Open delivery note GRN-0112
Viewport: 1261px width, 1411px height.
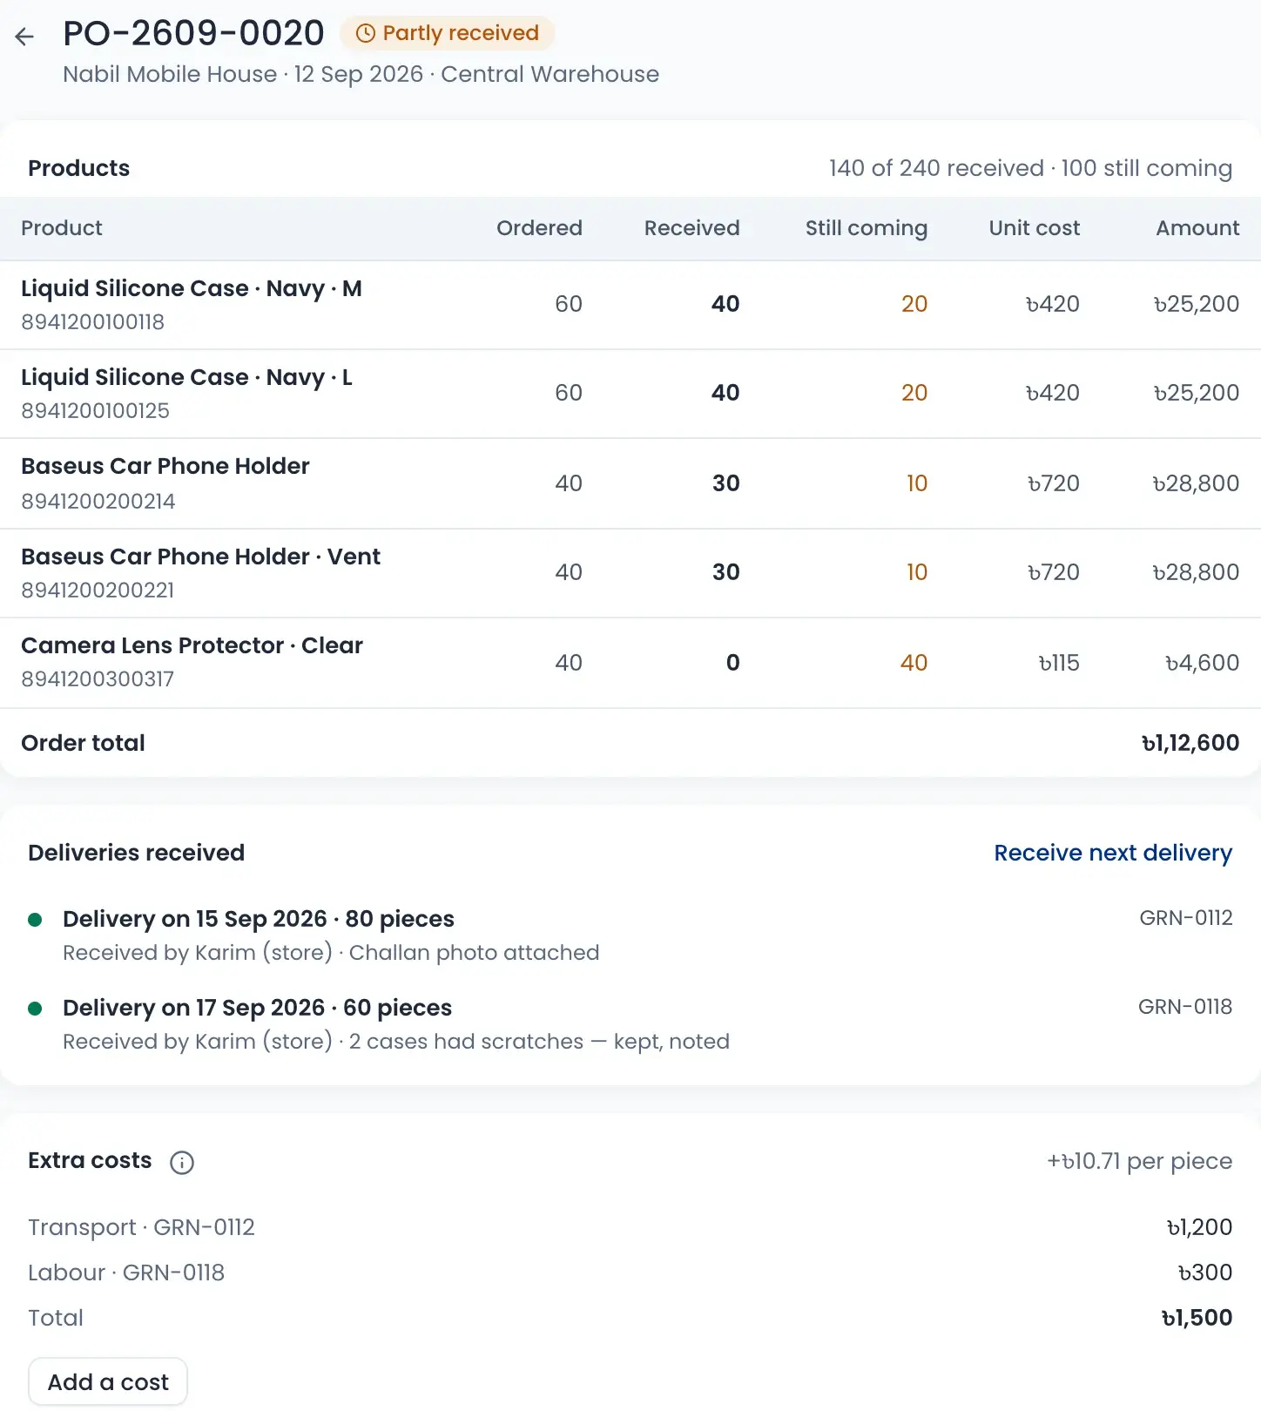[x=1186, y=918]
